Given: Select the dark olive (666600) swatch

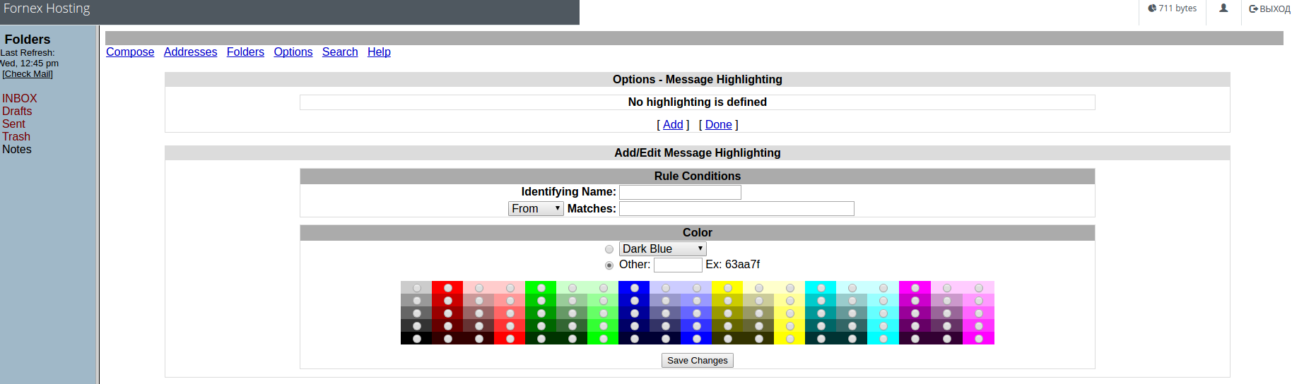Looking at the screenshot, I should [728, 326].
